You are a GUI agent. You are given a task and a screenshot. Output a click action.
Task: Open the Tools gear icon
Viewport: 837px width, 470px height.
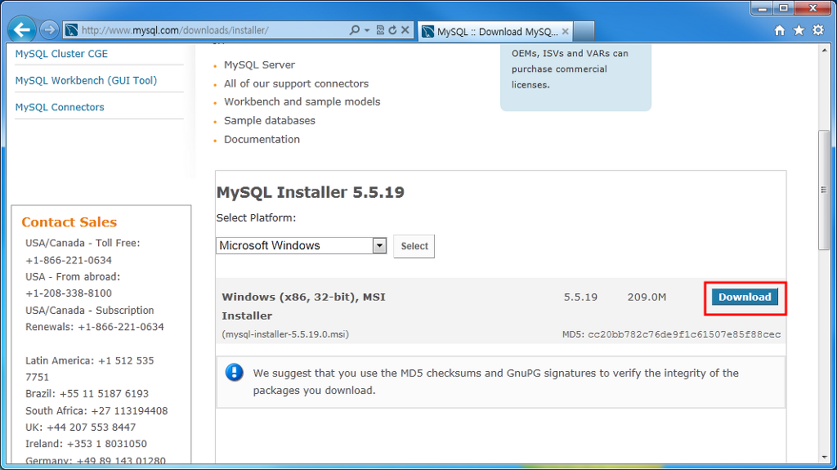pyautogui.click(x=818, y=30)
